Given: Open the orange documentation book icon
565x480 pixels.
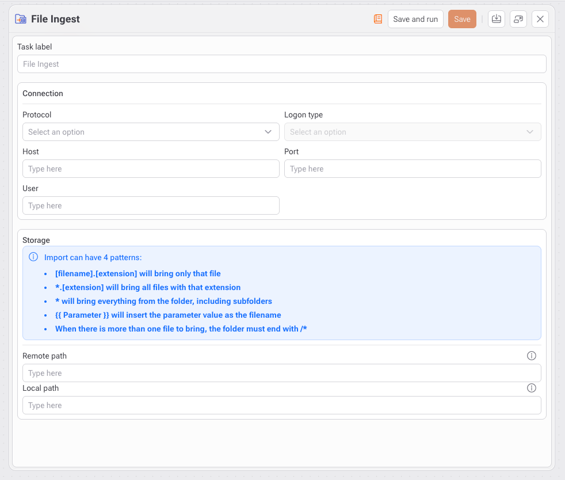Looking at the screenshot, I should click(x=378, y=19).
